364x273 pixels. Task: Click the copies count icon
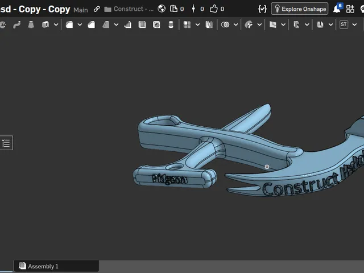click(x=173, y=9)
